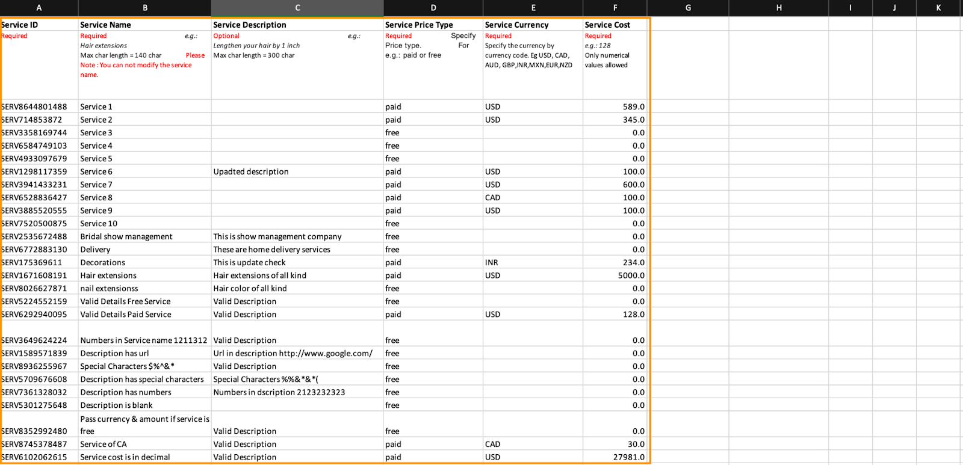Select cell SERV8026627871

(x=39, y=288)
